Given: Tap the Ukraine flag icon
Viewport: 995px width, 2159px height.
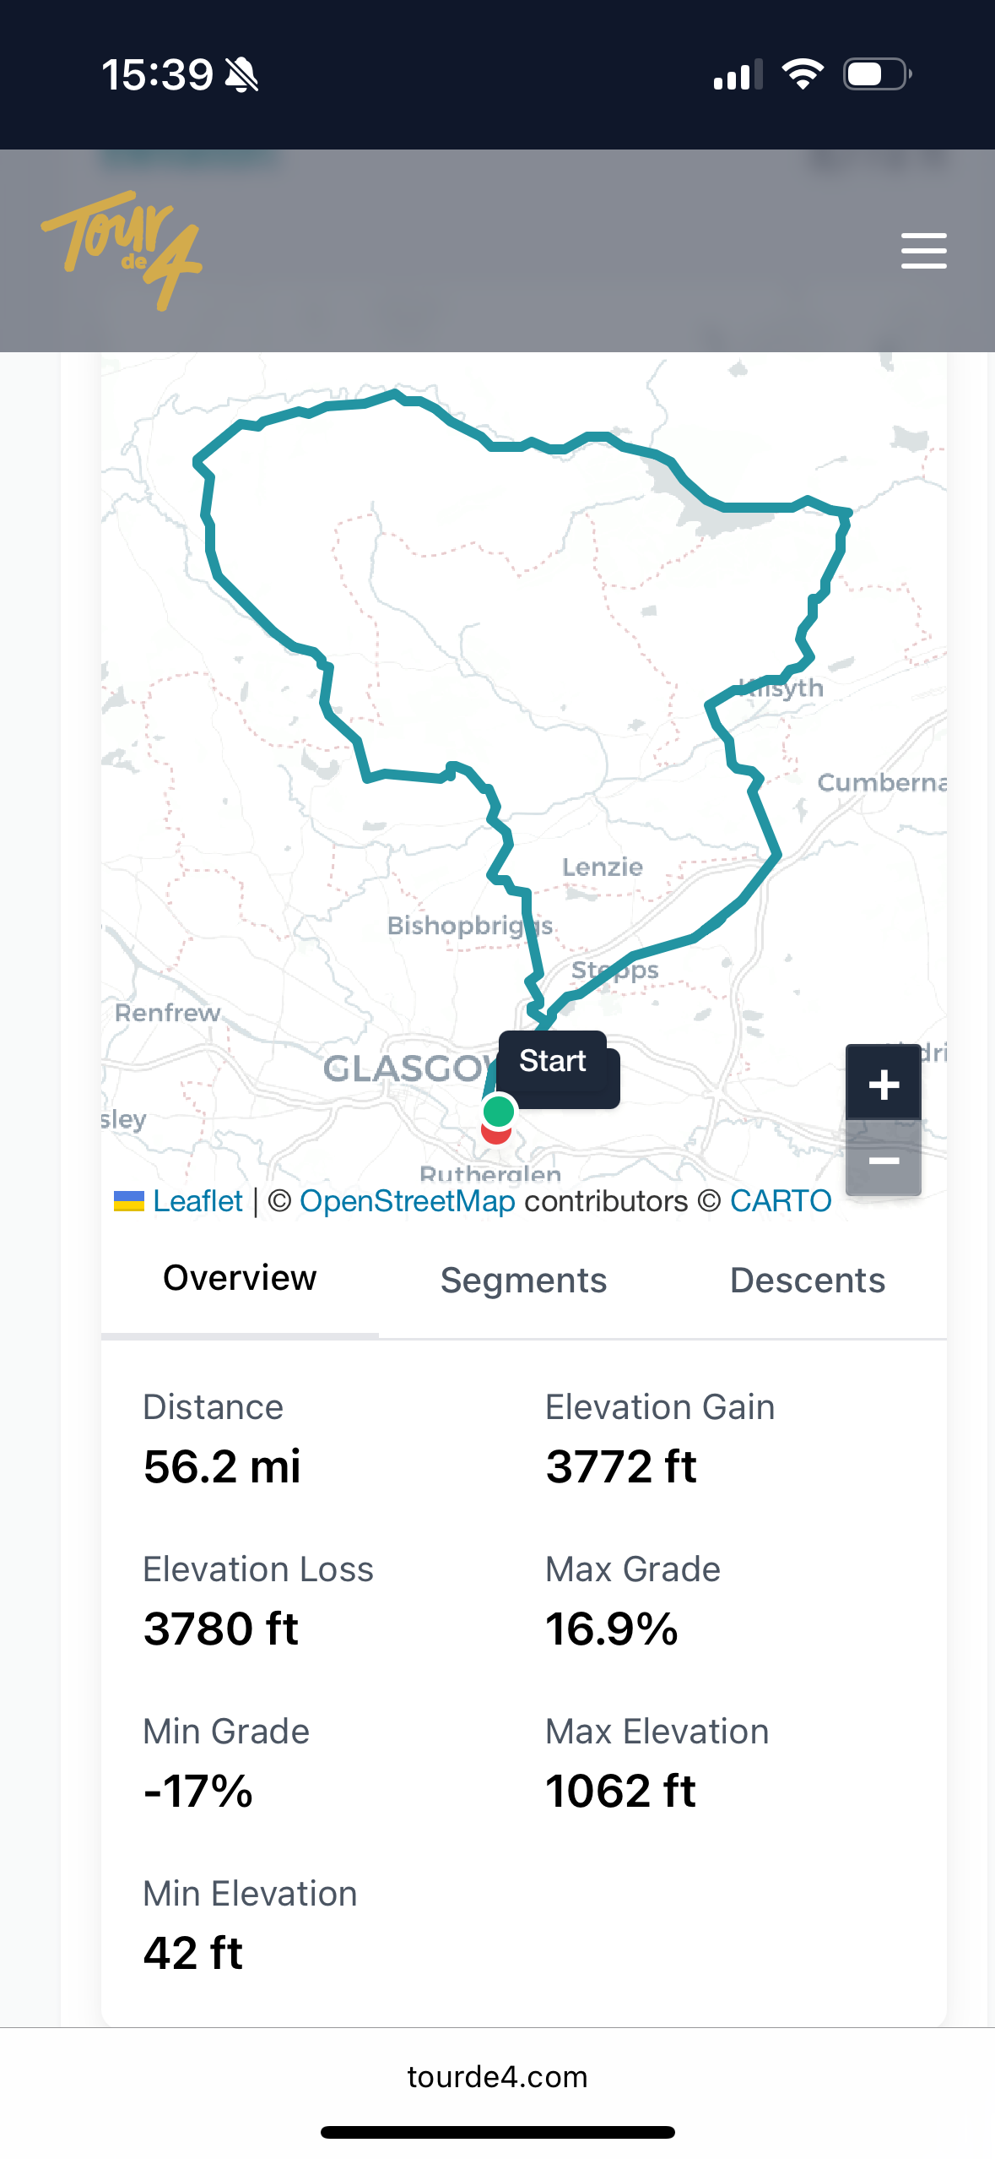Looking at the screenshot, I should point(129,1200).
